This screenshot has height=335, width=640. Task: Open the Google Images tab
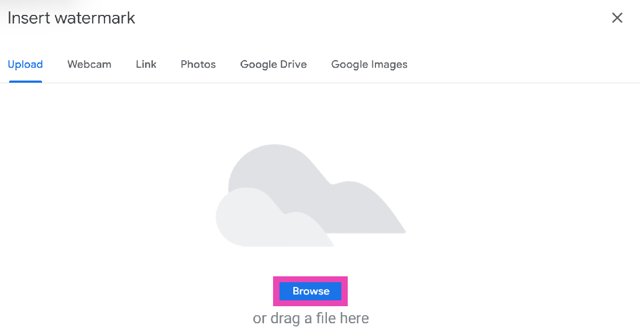(369, 65)
